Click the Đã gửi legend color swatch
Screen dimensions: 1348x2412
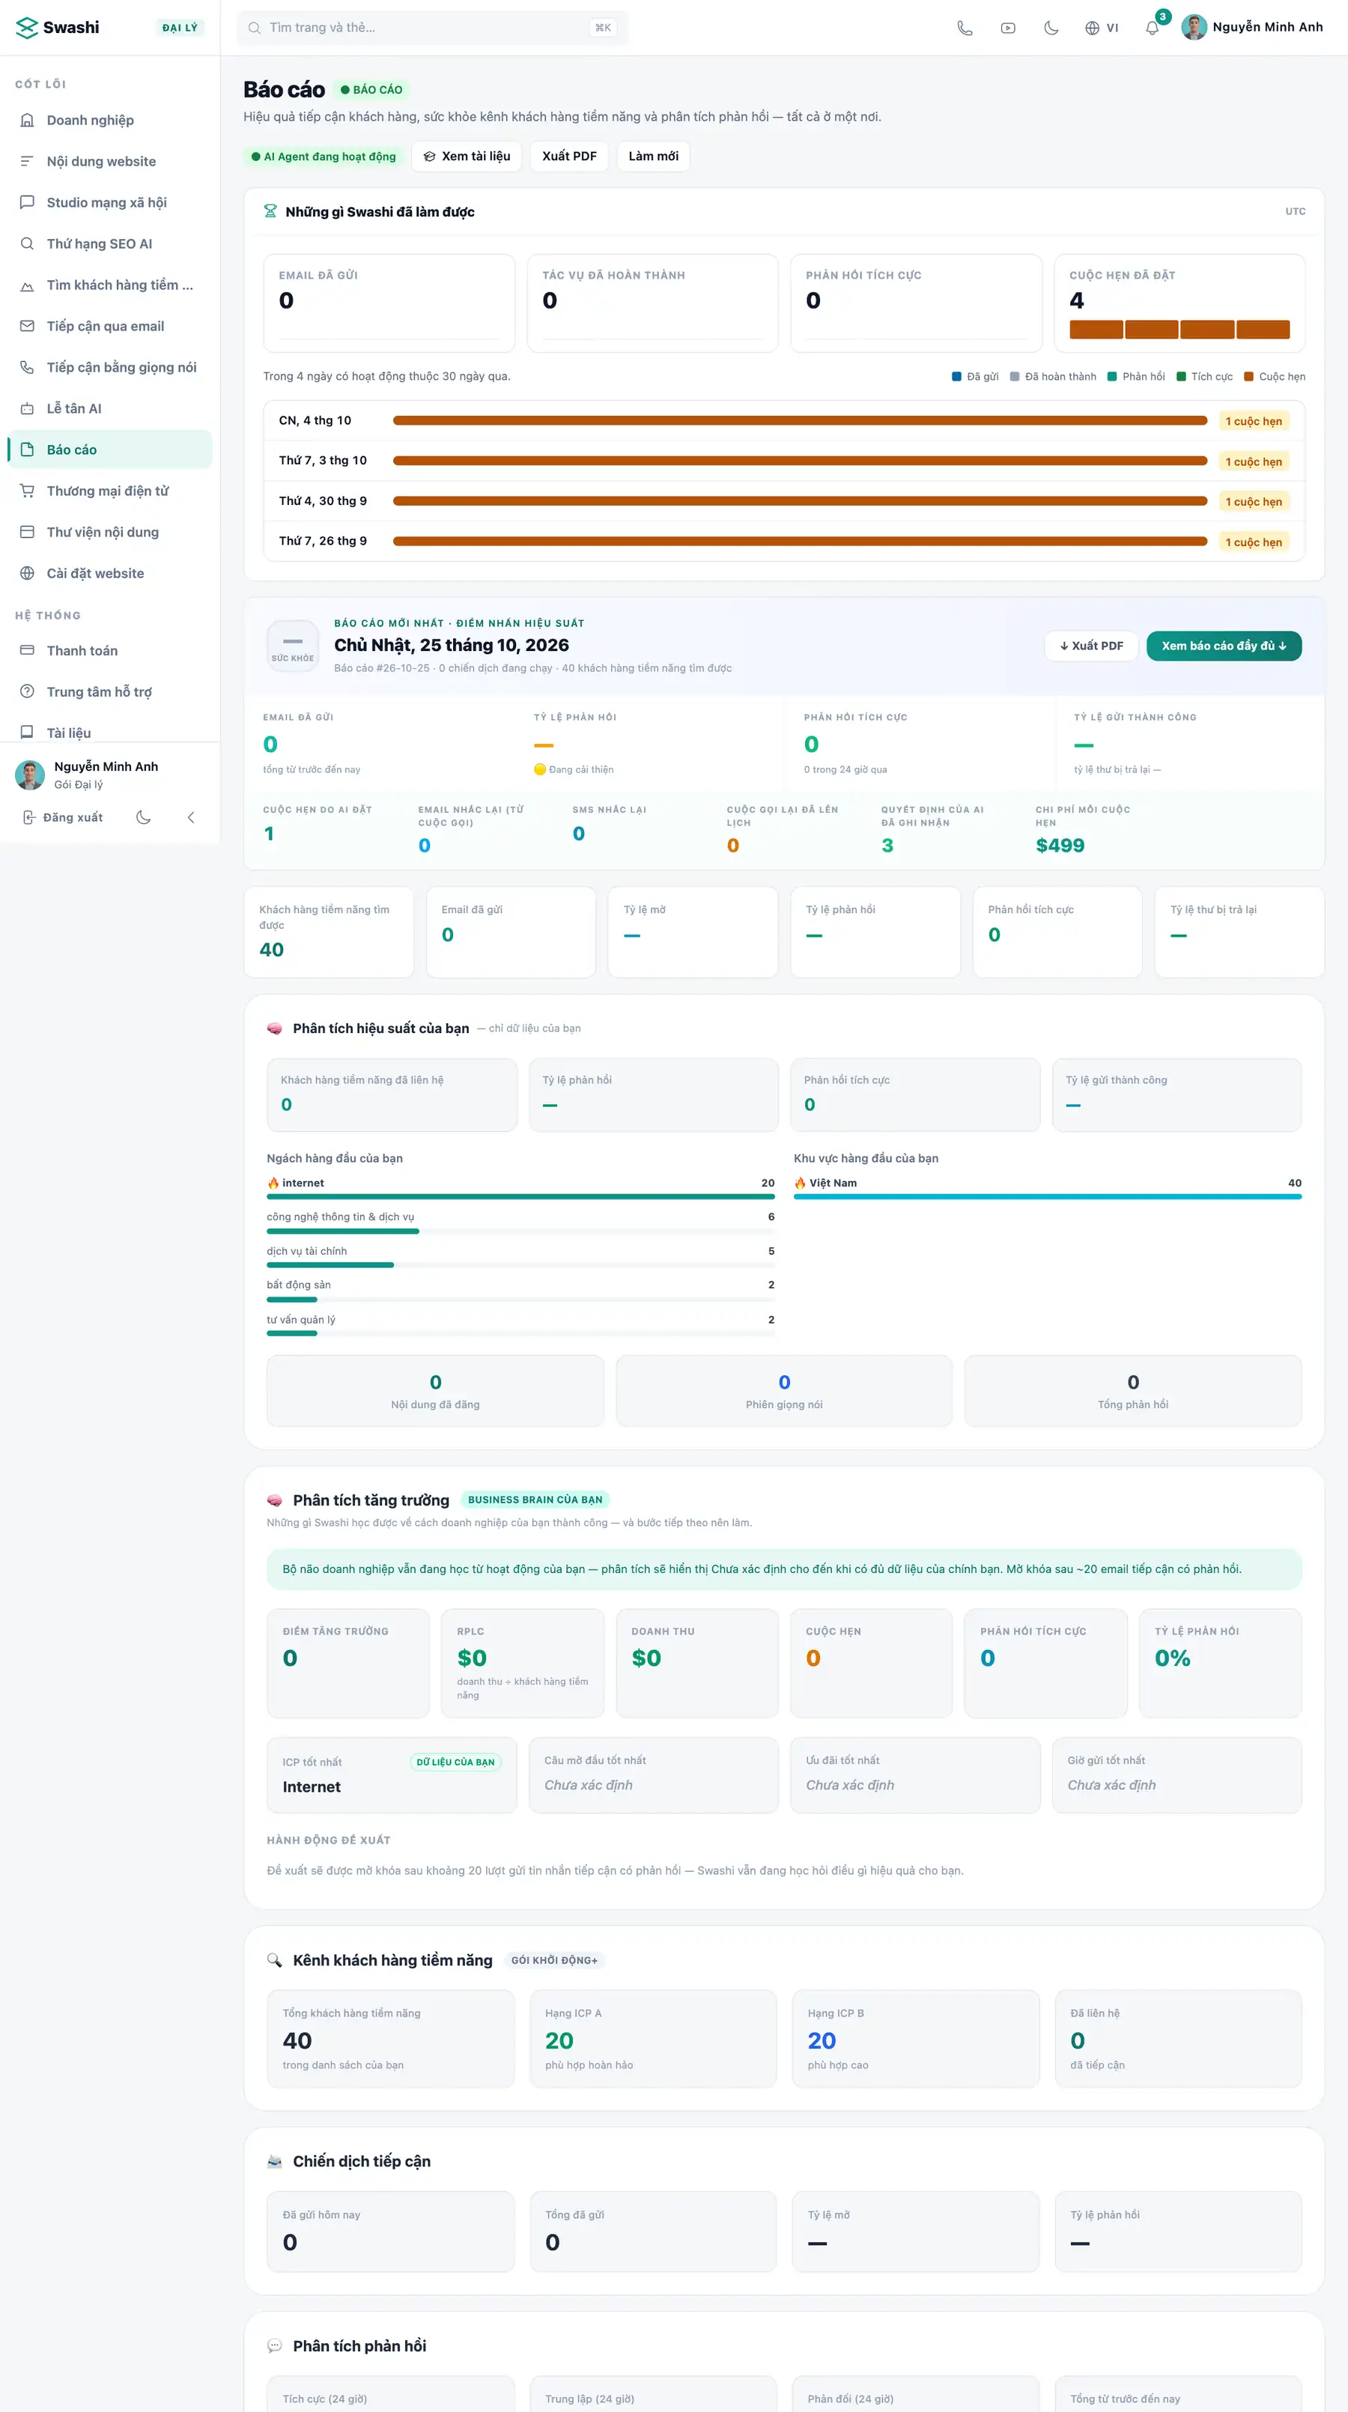point(957,376)
